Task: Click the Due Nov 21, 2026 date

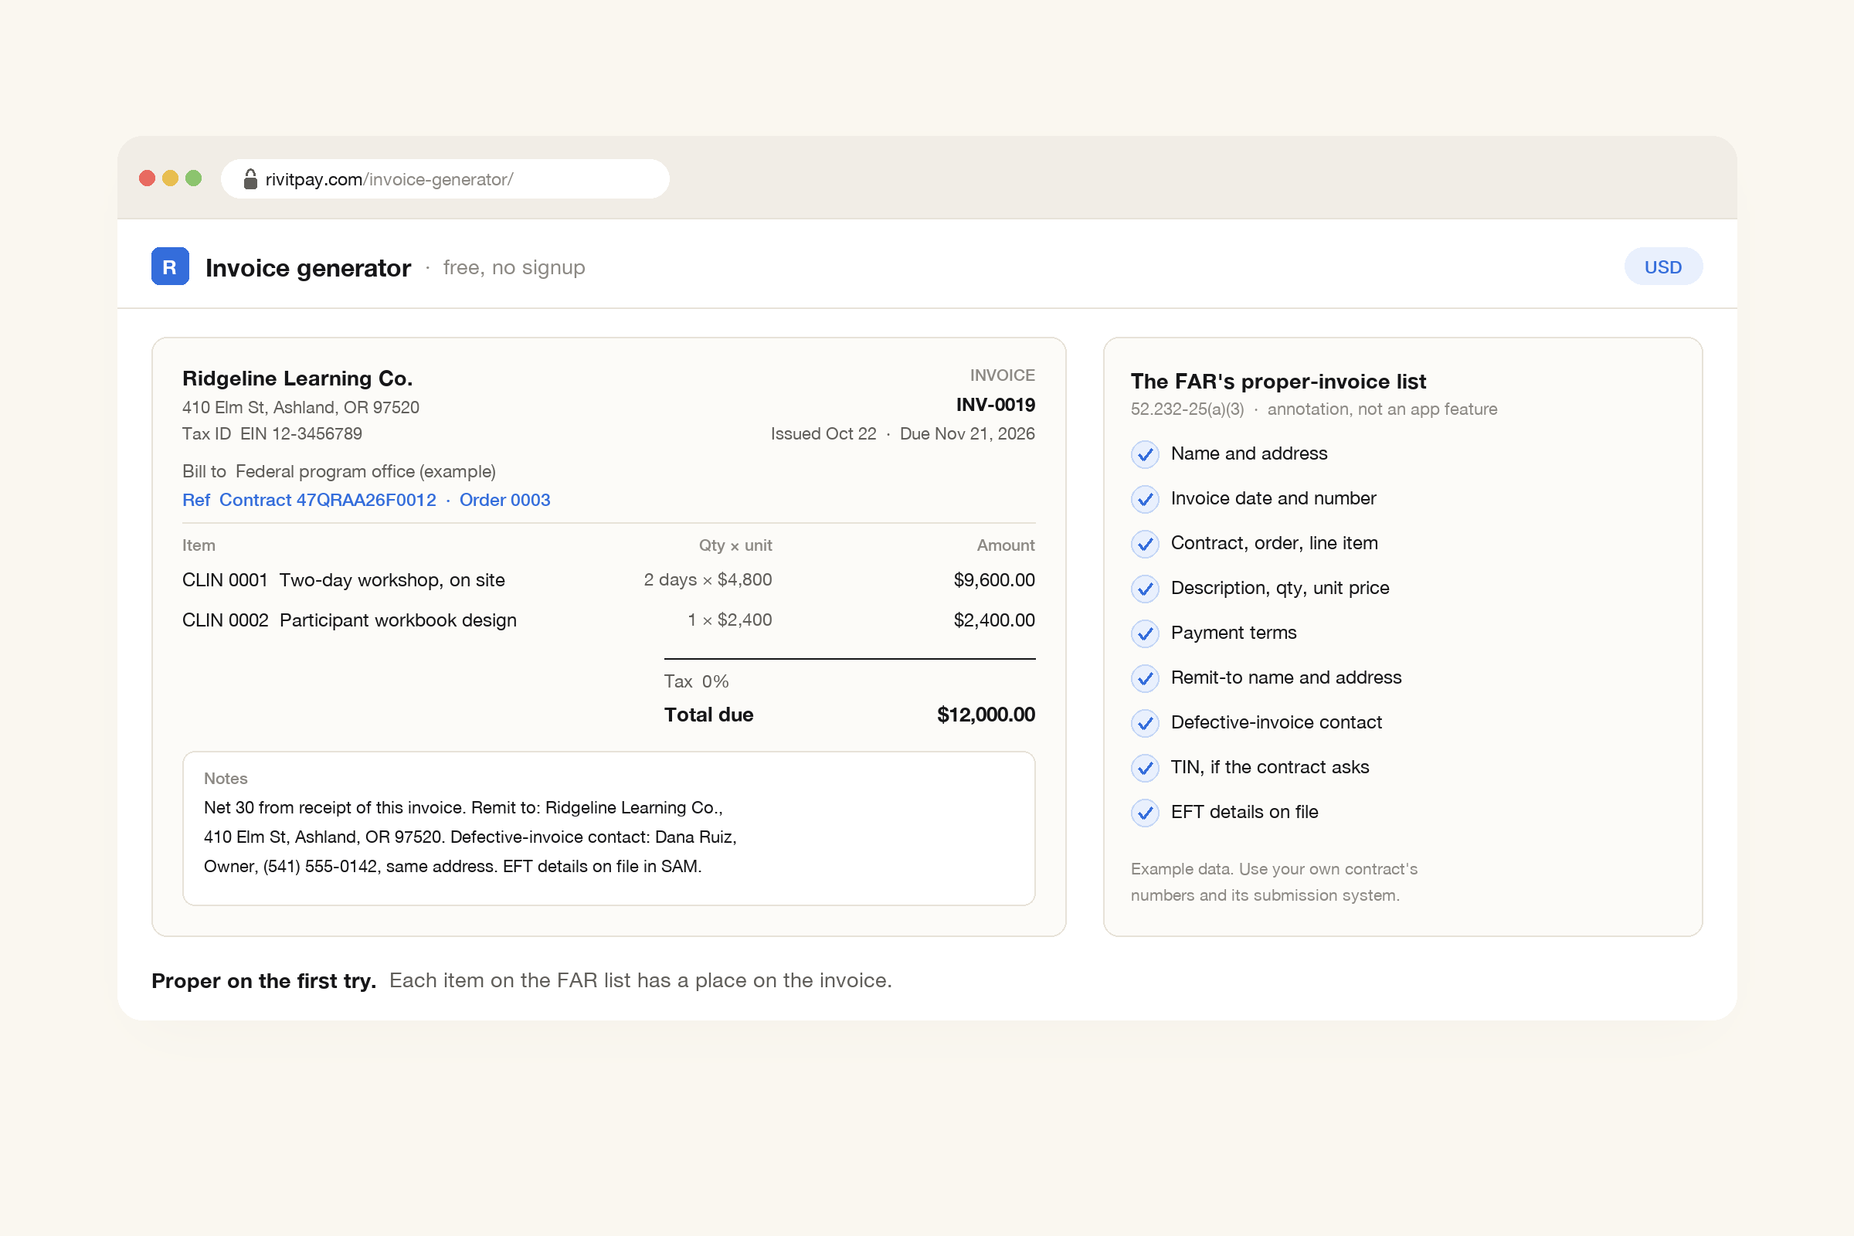Action: pyautogui.click(x=967, y=433)
